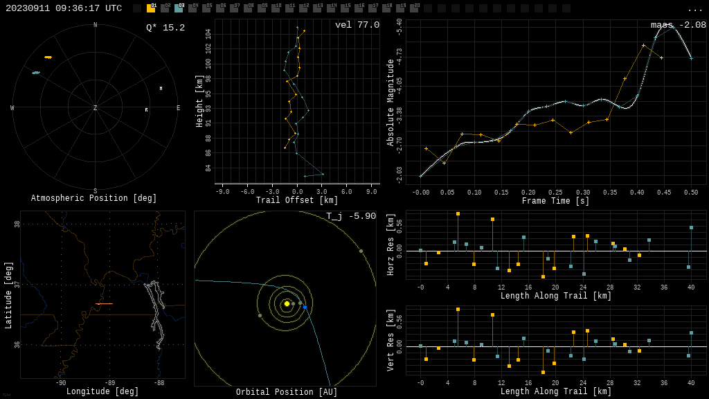
Task: Toggle the yellow station 01 box
Action: (x=151, y=8)
